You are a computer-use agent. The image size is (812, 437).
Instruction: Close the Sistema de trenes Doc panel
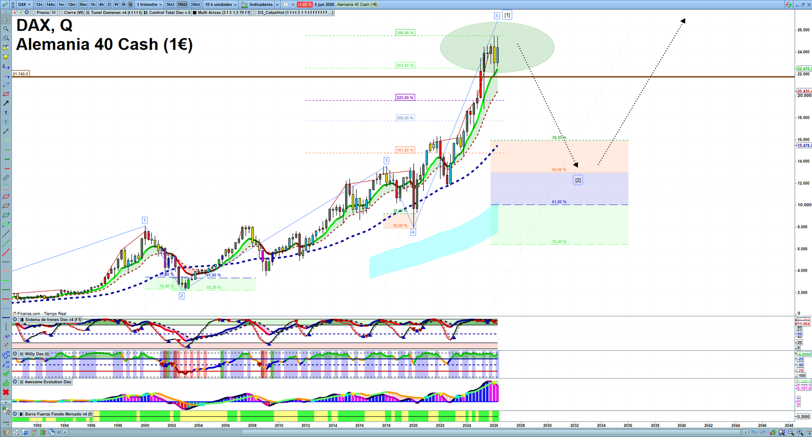15,319
